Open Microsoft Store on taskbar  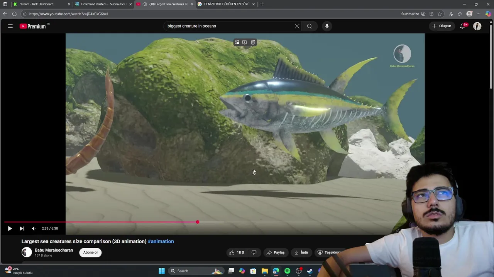pyautogui.click(x=253, y=271)
